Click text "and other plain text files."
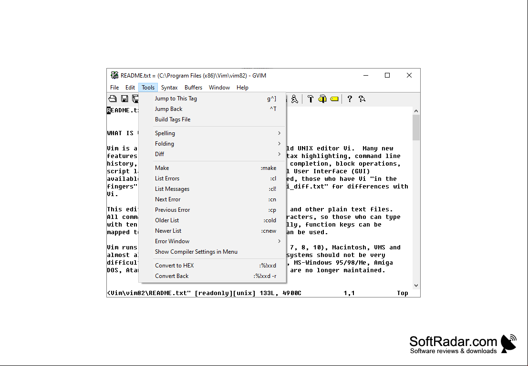This screenshot has height=366, width=528. (x=342, y=209)
